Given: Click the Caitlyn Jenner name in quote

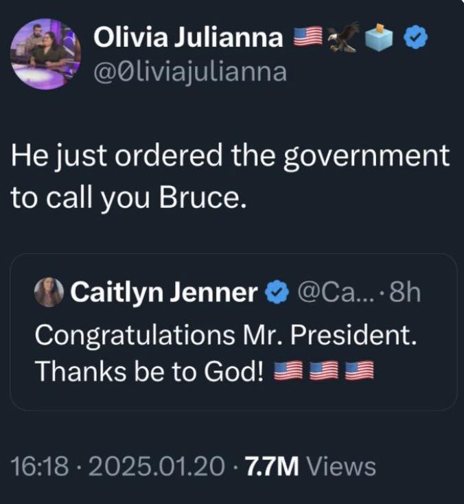Looking at the screenshot, I should coord(164,293).
